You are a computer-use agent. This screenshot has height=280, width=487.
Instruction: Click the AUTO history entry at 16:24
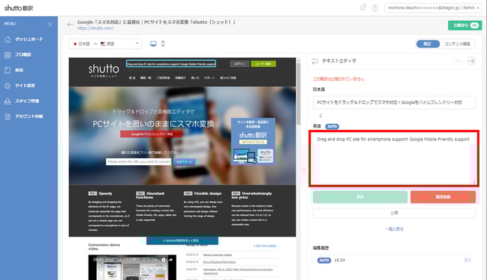pyautogui.click(x=324, y=260)
